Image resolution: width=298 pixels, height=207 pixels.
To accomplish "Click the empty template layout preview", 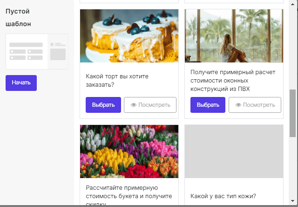I will 37,51.
